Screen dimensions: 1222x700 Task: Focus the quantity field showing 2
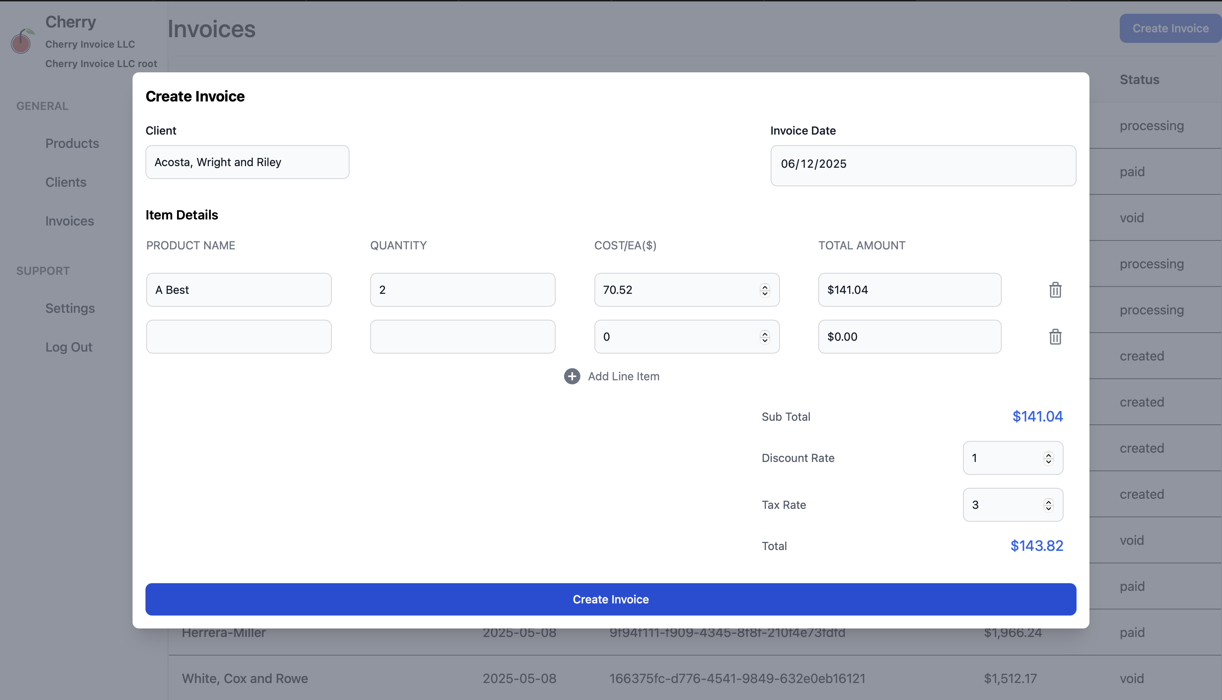click(x=462, y=290)
